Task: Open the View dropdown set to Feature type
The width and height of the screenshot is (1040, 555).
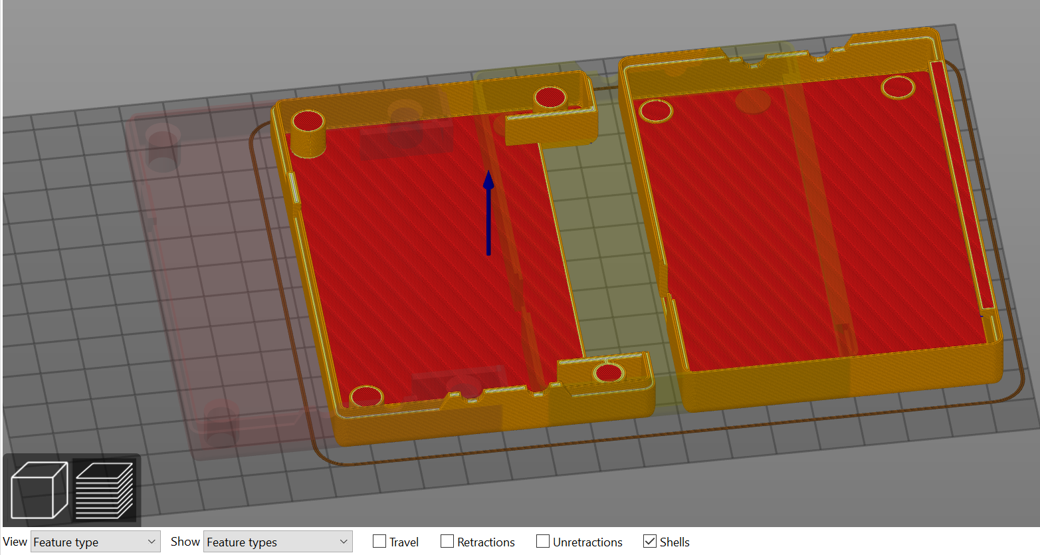Action: click(x=96, y=542)
